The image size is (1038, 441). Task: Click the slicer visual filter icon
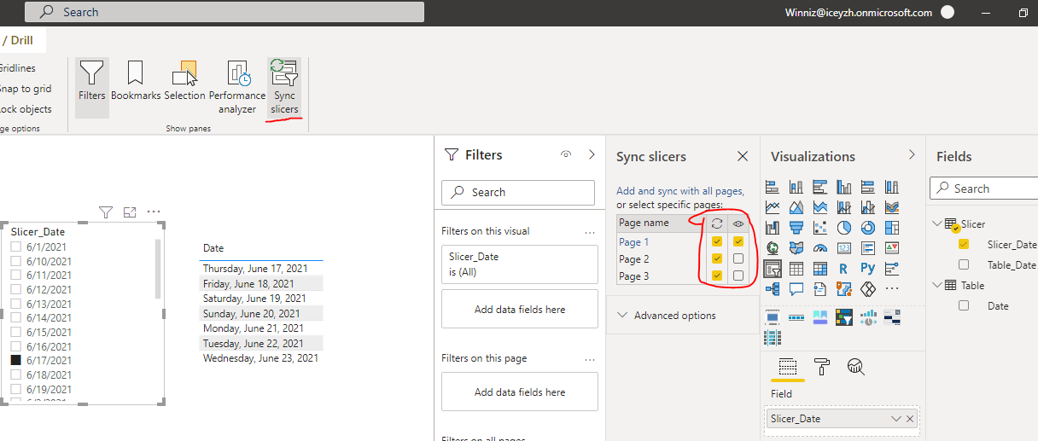(106, 212)
